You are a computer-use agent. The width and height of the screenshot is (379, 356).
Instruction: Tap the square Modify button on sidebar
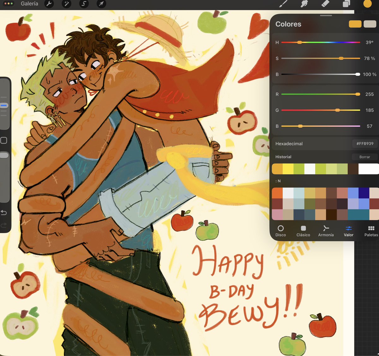[4, 140]
